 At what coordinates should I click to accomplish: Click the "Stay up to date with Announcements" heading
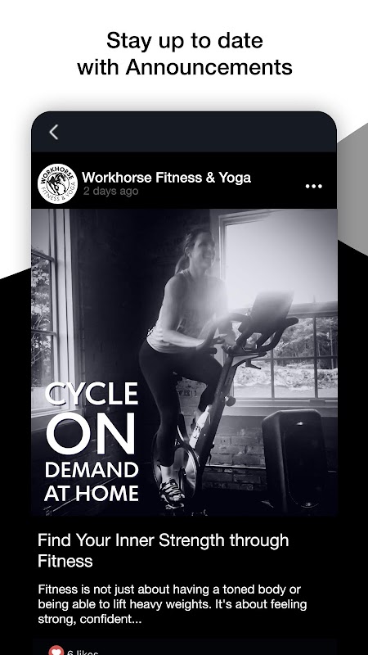[x=185, y=53]
